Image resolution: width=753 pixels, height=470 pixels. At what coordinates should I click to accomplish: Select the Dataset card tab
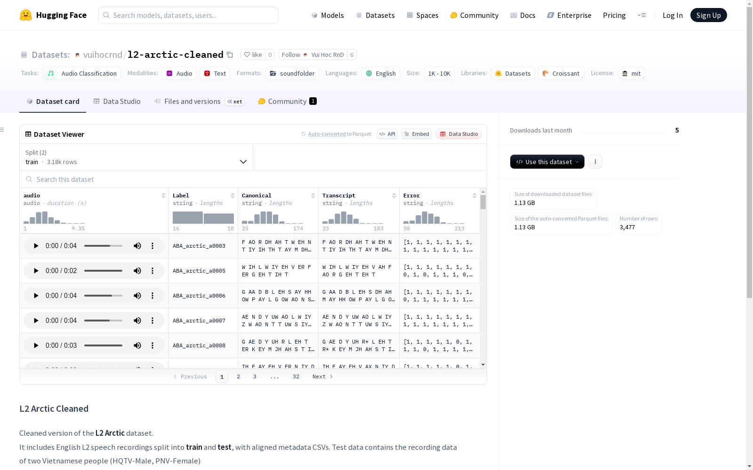(53, 102)
